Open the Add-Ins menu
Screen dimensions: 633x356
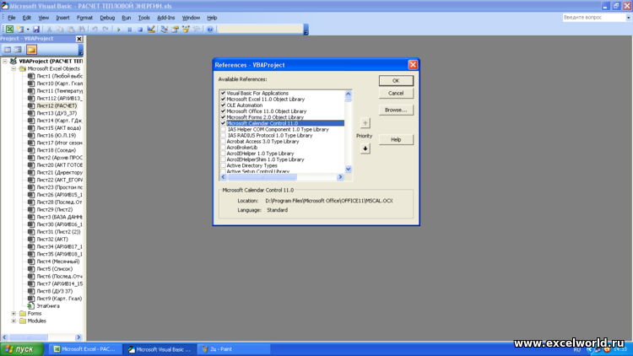165,18
